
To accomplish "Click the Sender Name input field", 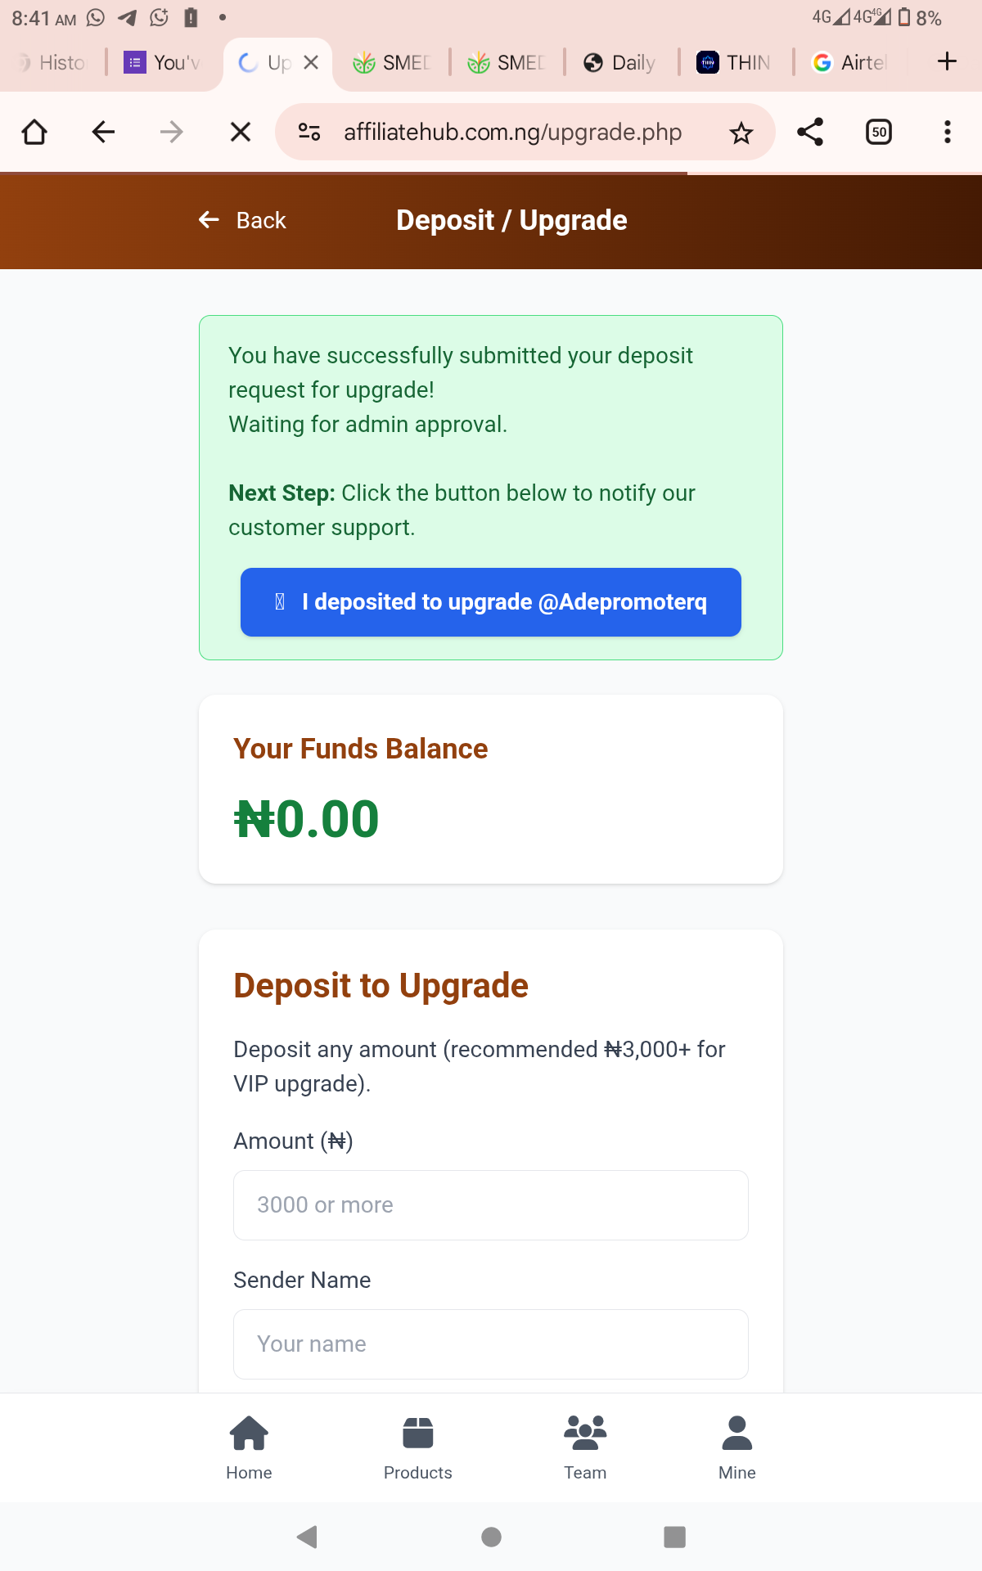I will pos(491,1344).
